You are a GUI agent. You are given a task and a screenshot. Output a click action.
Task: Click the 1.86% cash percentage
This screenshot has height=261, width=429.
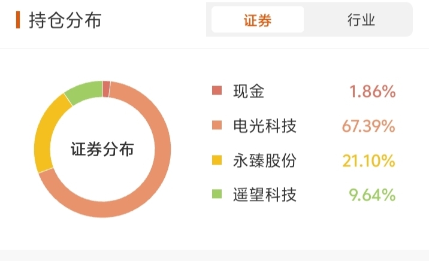[x=372, y=92]
